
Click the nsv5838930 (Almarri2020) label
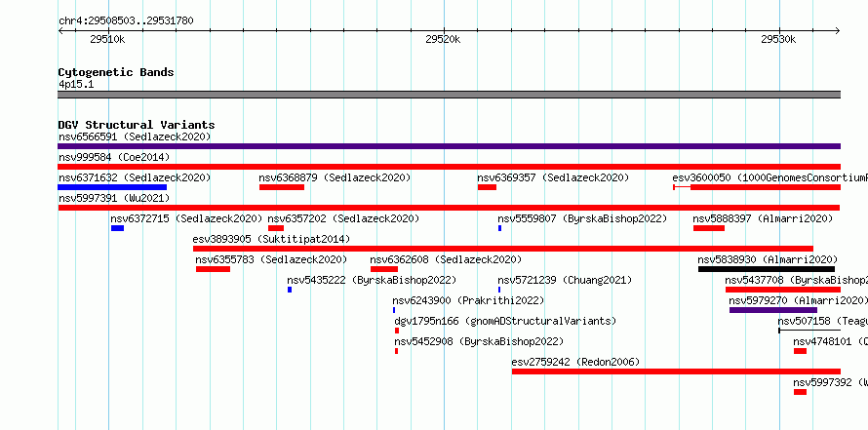768,259
